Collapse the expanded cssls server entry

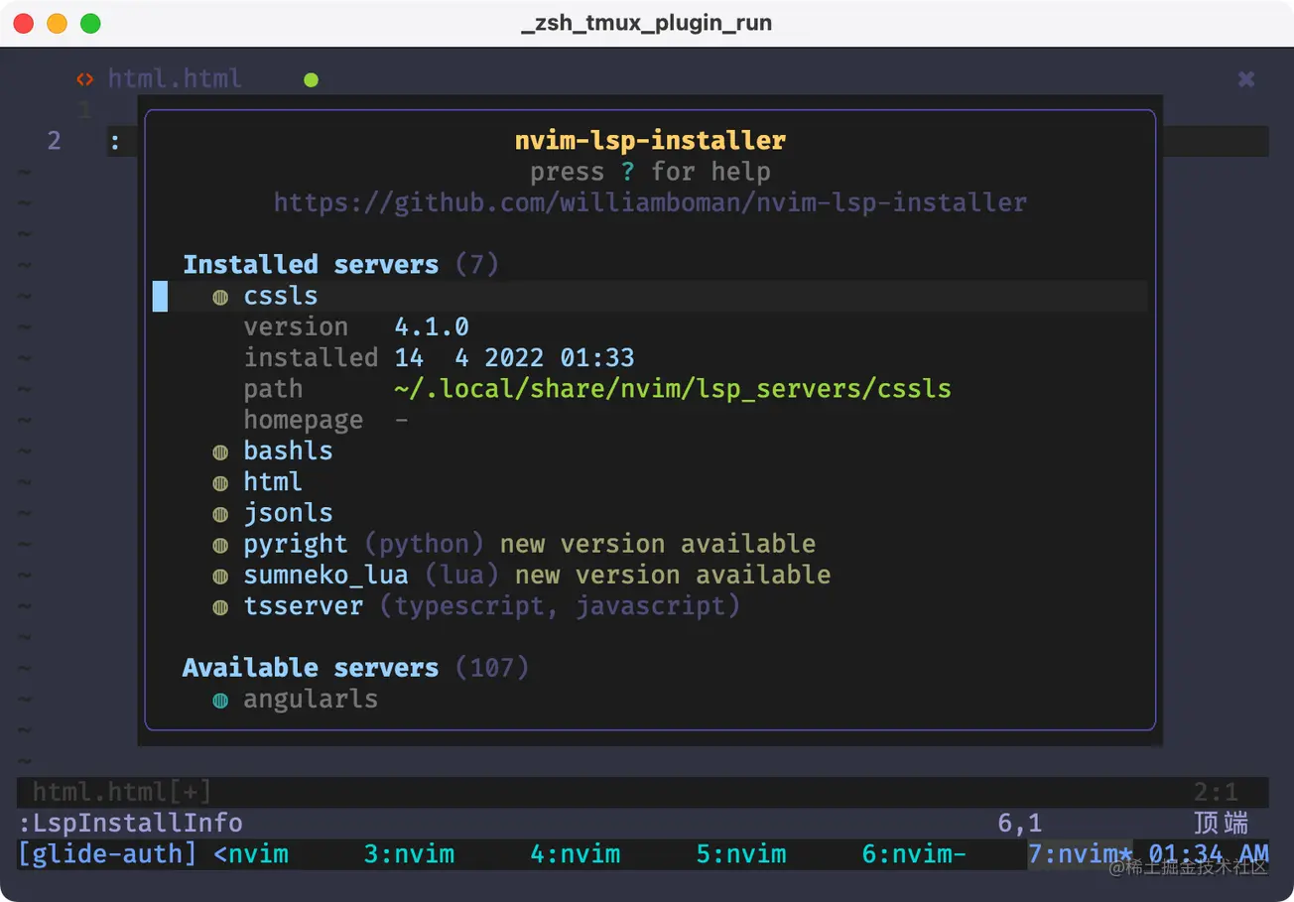[280, 296]
